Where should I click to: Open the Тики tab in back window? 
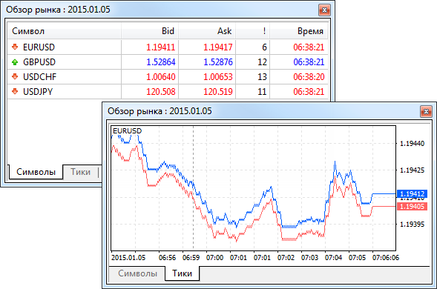[x=81, y=172]
